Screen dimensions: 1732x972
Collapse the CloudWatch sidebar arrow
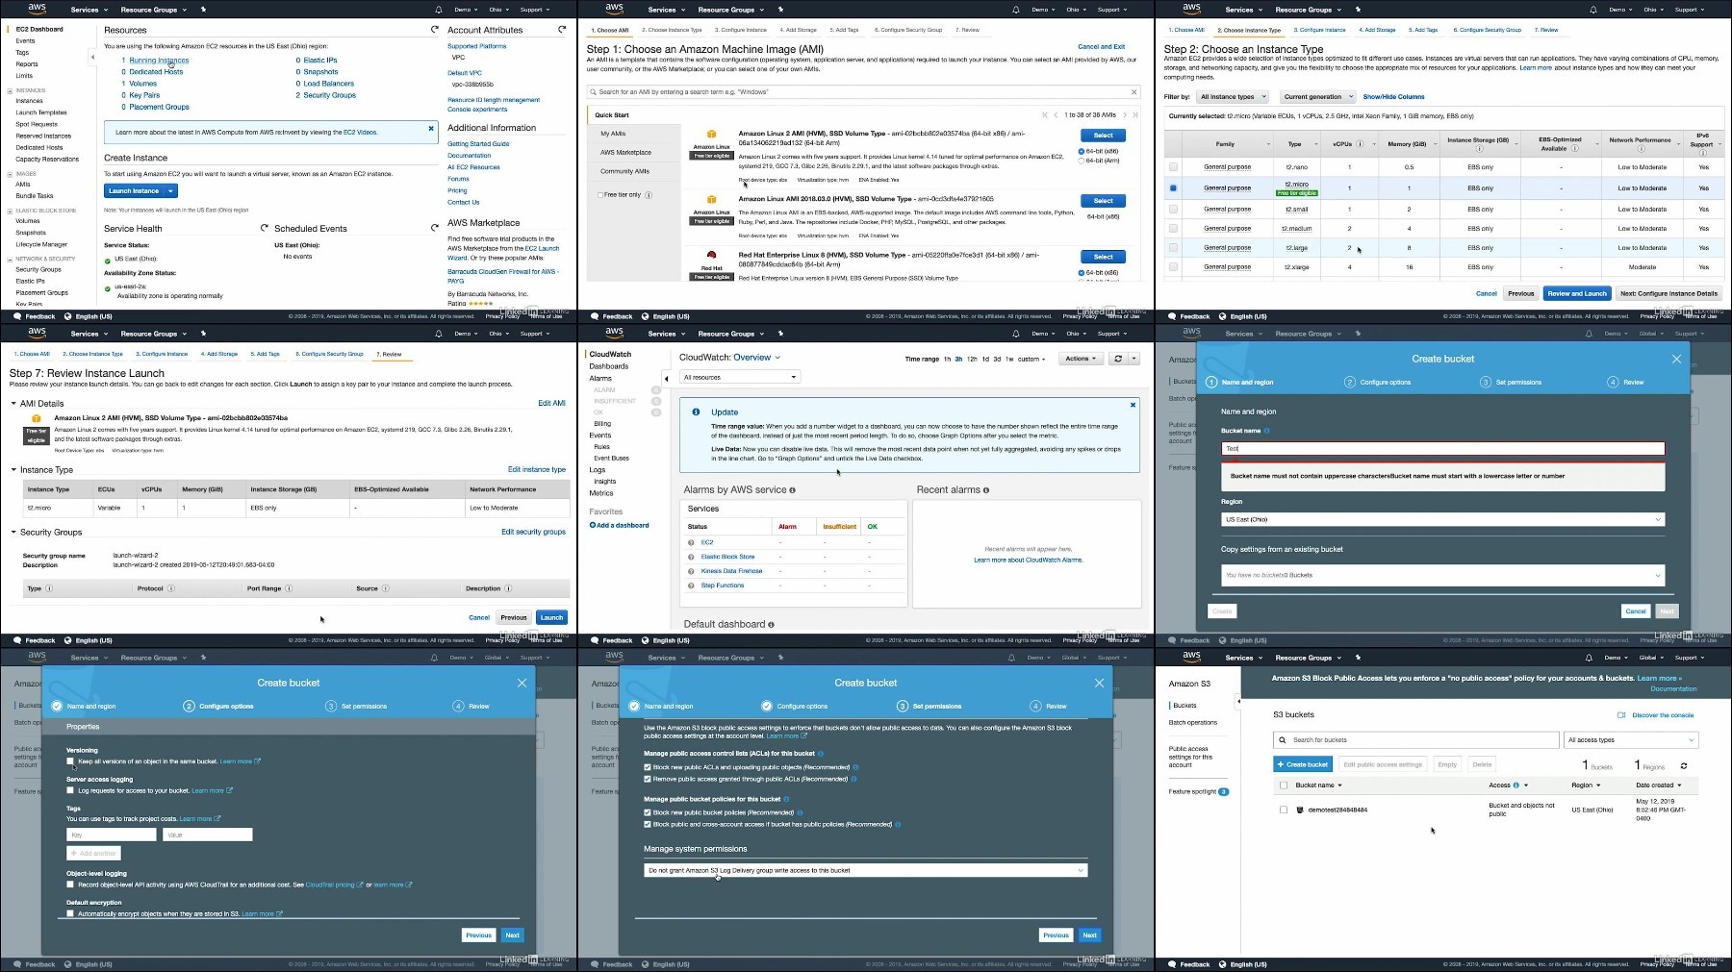point(666,378)
